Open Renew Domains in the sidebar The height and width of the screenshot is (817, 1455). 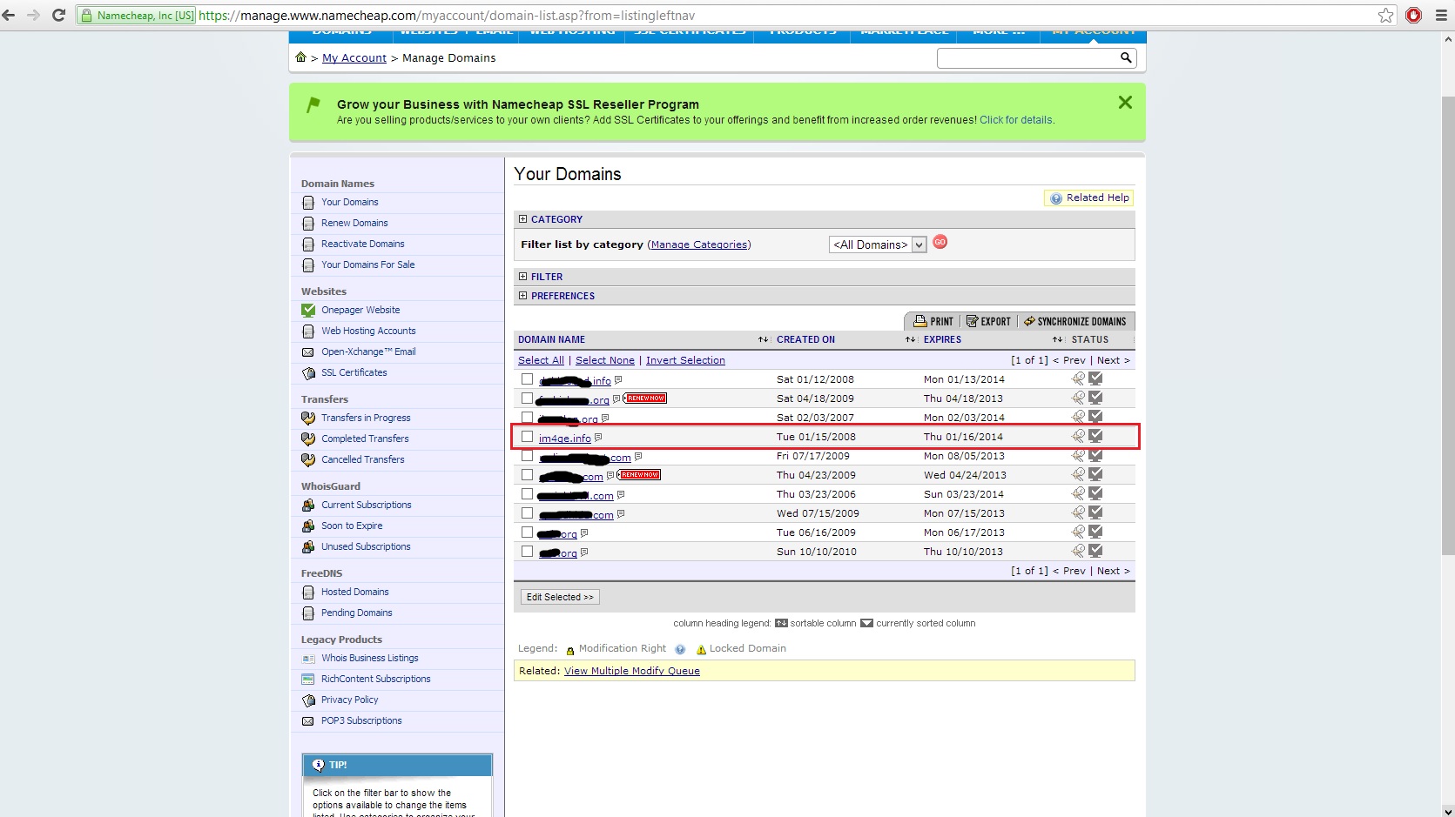[354, 223]
